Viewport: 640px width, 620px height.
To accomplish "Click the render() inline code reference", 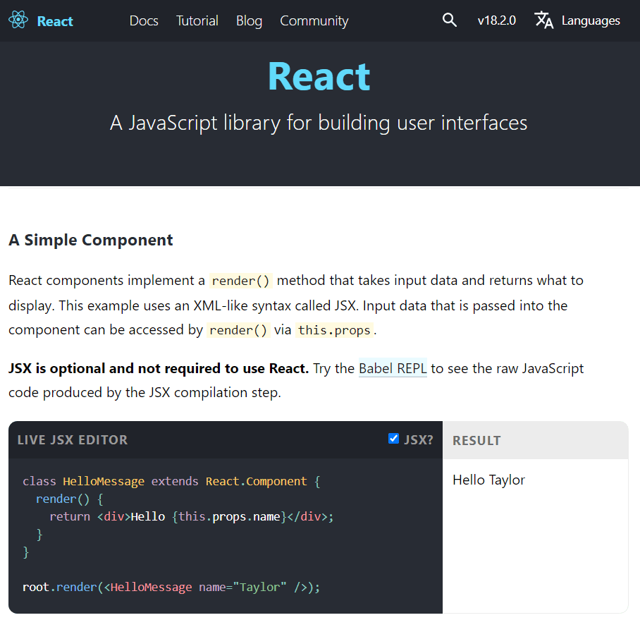I will [240, 280].
